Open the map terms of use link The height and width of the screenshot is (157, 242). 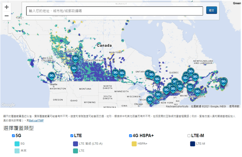234,106
